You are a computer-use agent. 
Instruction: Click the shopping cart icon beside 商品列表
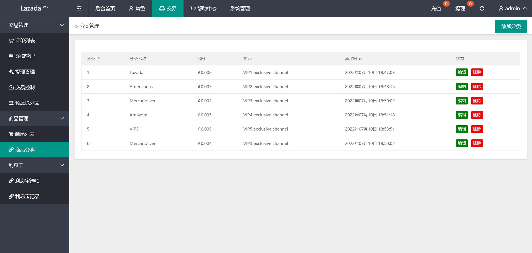(x=11, y=134)
